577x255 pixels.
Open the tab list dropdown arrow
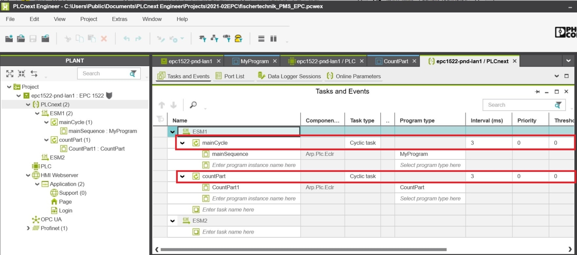click(x=568, y=61)
